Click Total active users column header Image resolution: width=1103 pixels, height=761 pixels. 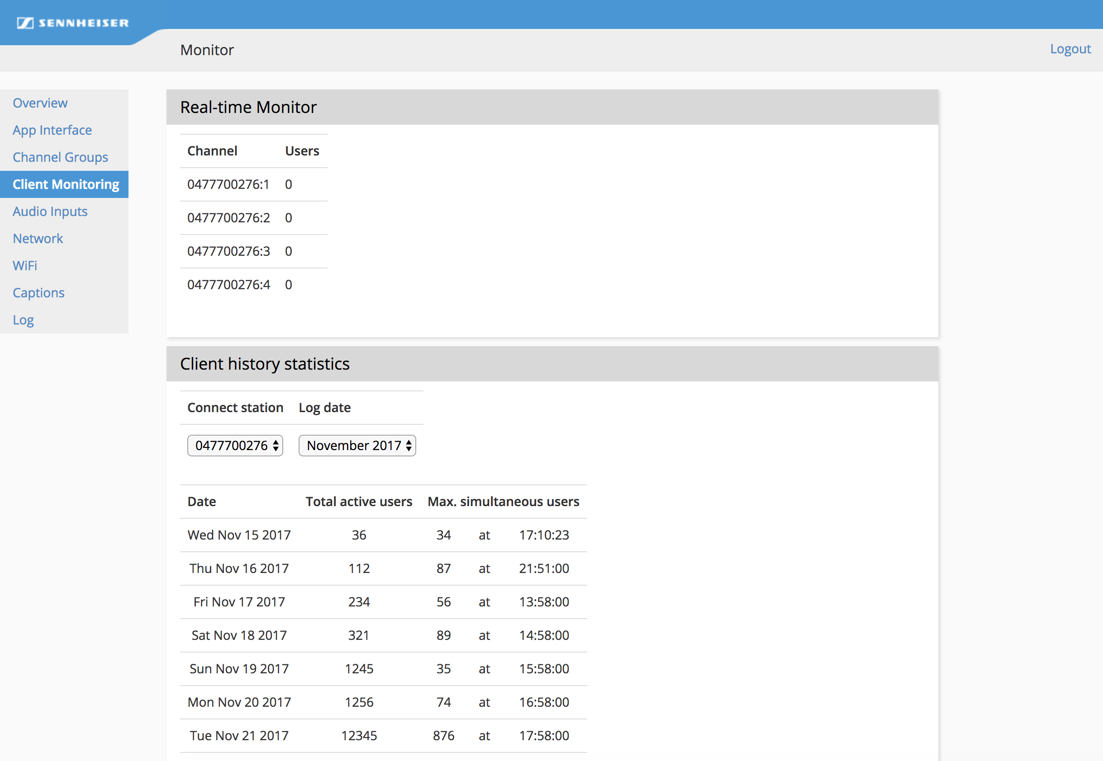[359, 502]
